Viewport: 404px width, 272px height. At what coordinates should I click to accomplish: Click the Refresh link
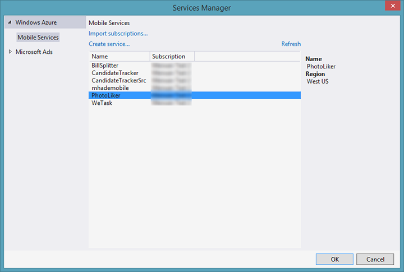pos(291,44)
